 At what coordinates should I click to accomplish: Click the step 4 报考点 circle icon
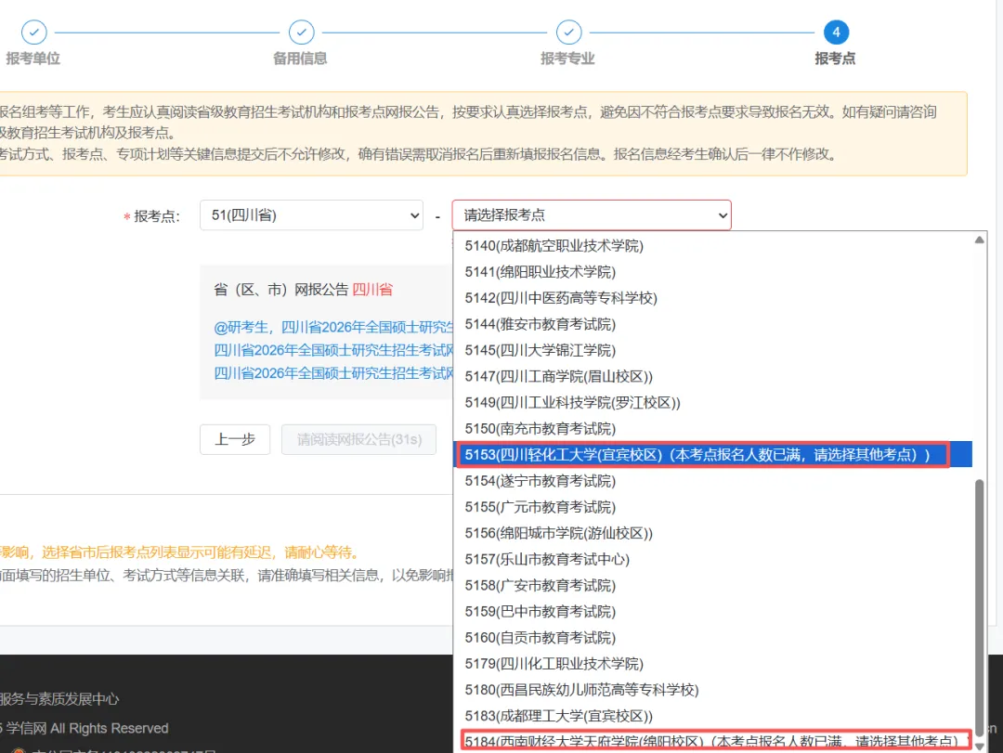pos(836,32)
